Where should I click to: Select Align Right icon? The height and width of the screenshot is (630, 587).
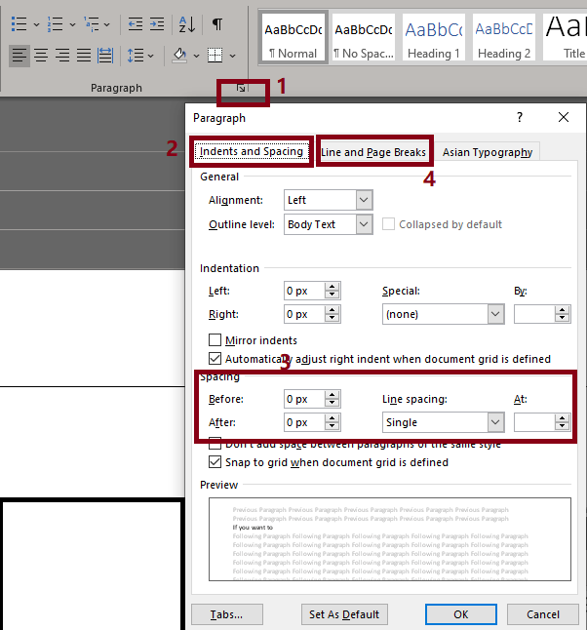[62, 55]
